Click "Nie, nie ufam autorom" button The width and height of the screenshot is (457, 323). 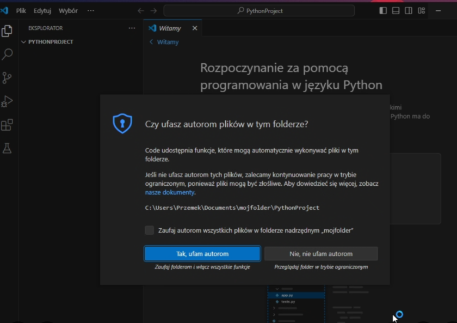click(x=321, y=254)
